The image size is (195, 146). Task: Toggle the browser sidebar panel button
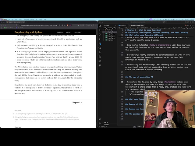87,25
